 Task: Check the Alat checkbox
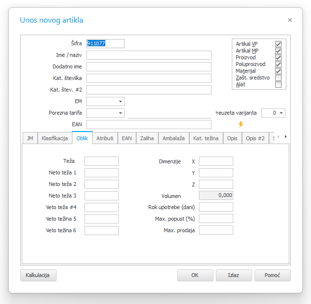[278, 84]
